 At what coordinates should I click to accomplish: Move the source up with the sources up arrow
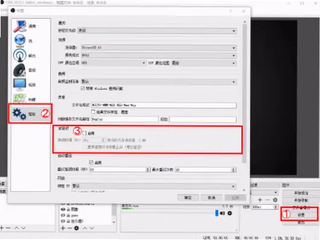tap(85, 228)
